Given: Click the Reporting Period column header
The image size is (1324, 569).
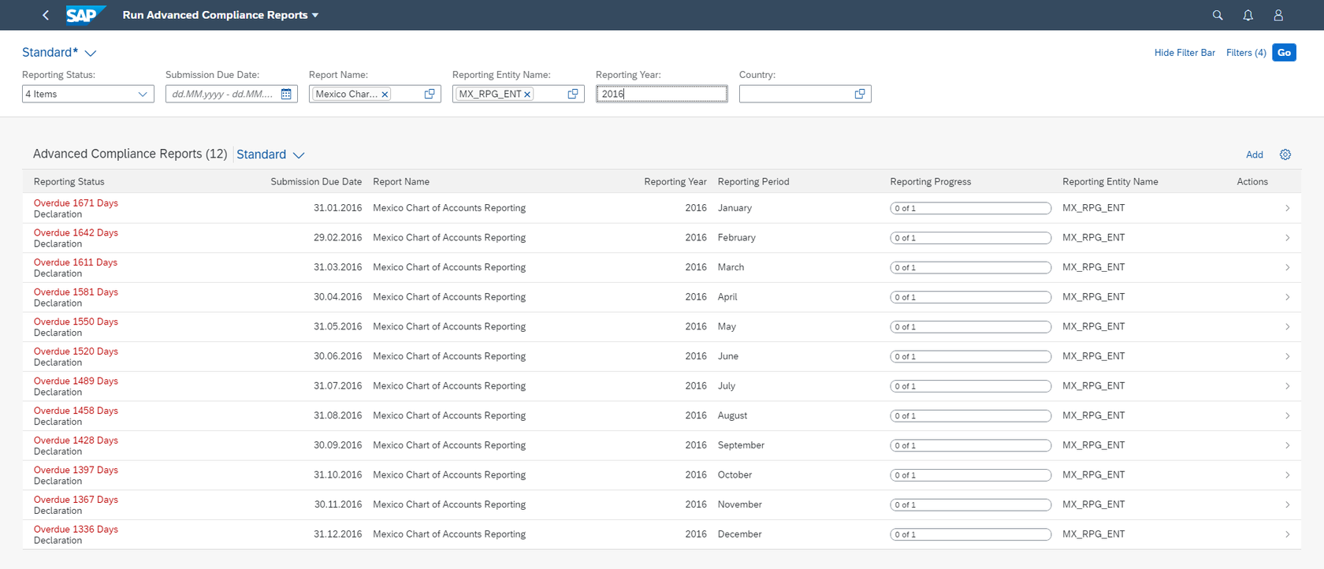Looking at the screenshot, I should coord(753,181).
